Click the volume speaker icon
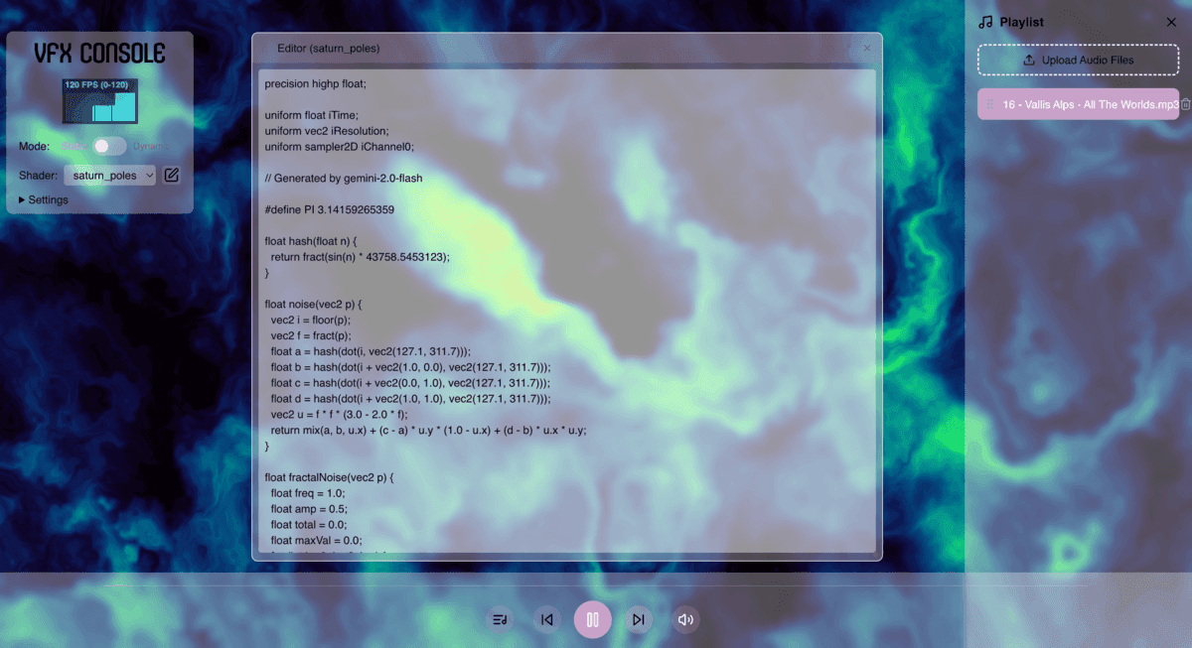The height and width of the screenshot is (648, 1192). [x=685, y=620]
